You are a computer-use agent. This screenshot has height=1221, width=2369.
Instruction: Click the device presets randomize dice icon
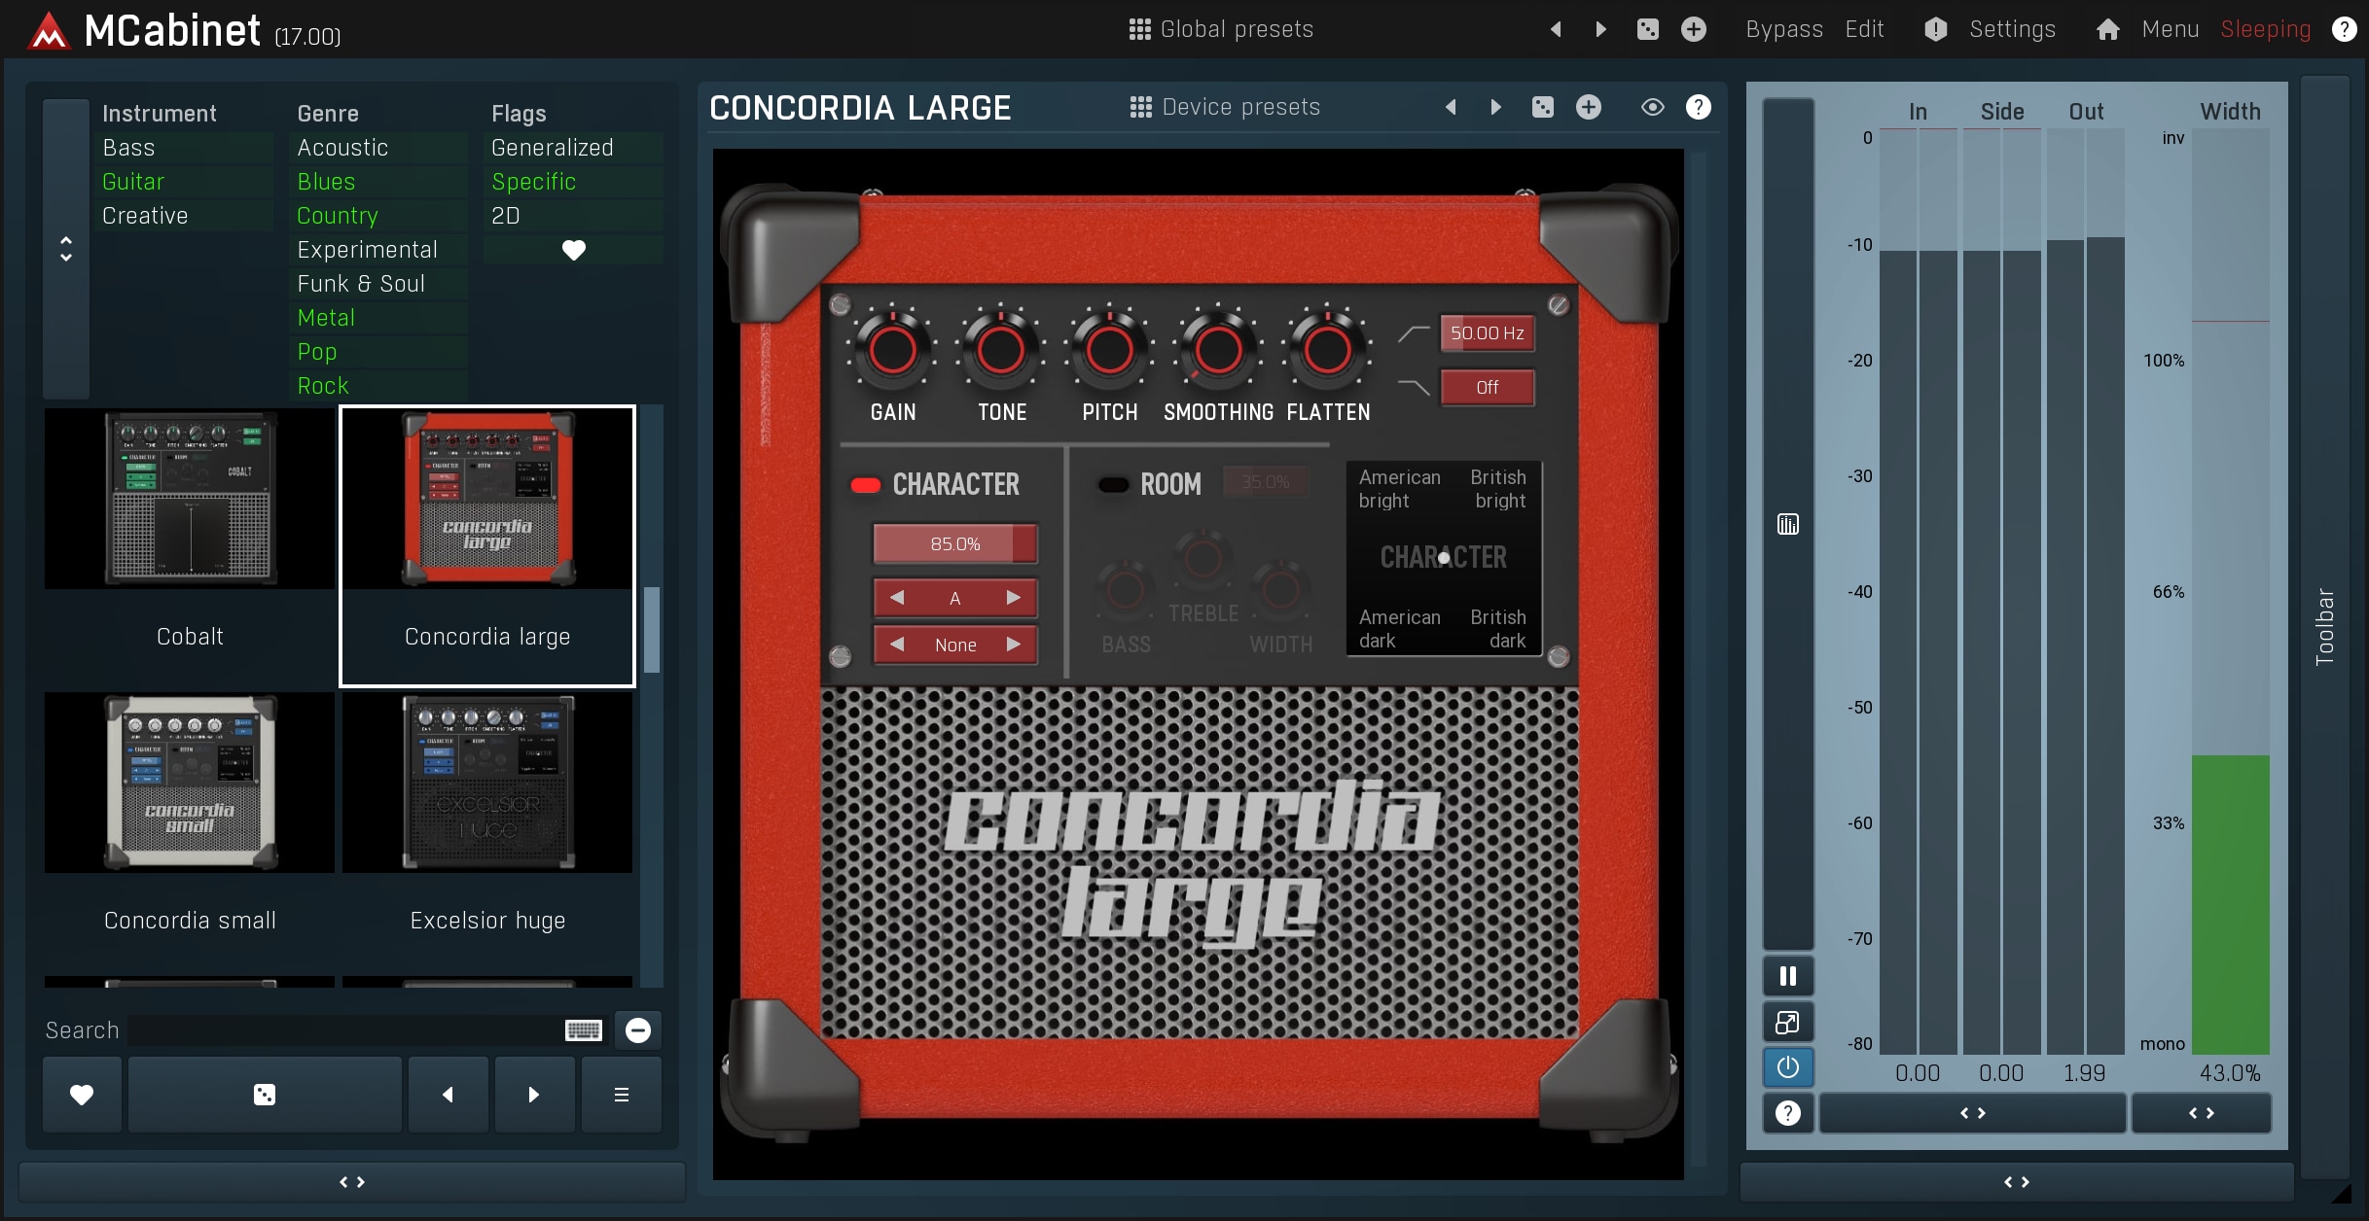click(x=1542, y=107)
